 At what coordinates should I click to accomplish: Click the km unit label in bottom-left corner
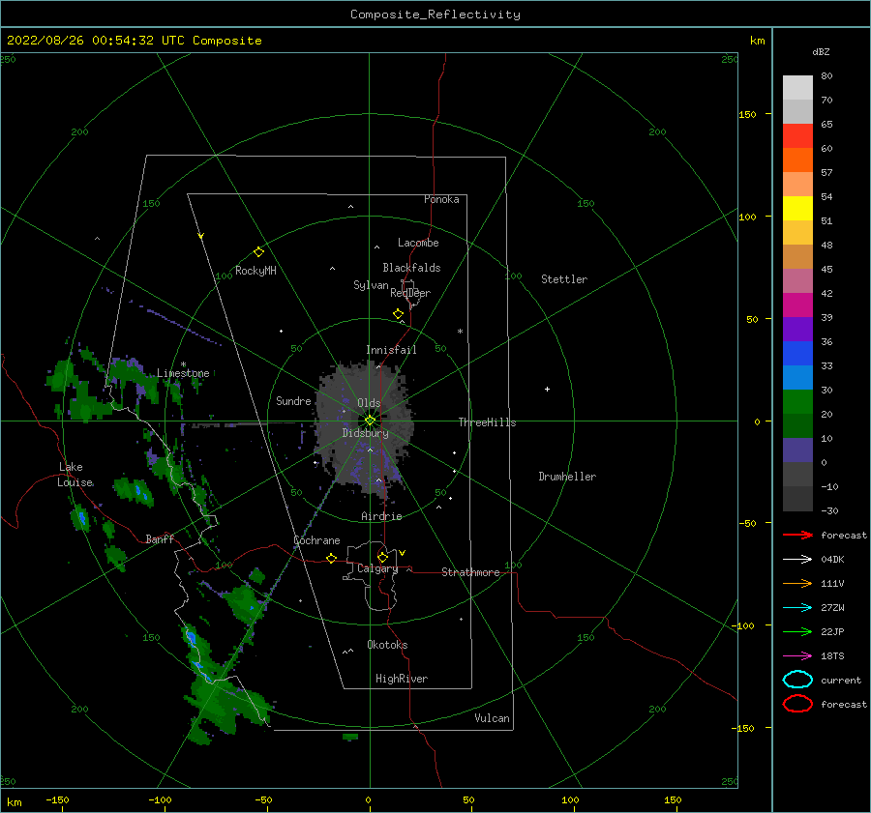15,802
